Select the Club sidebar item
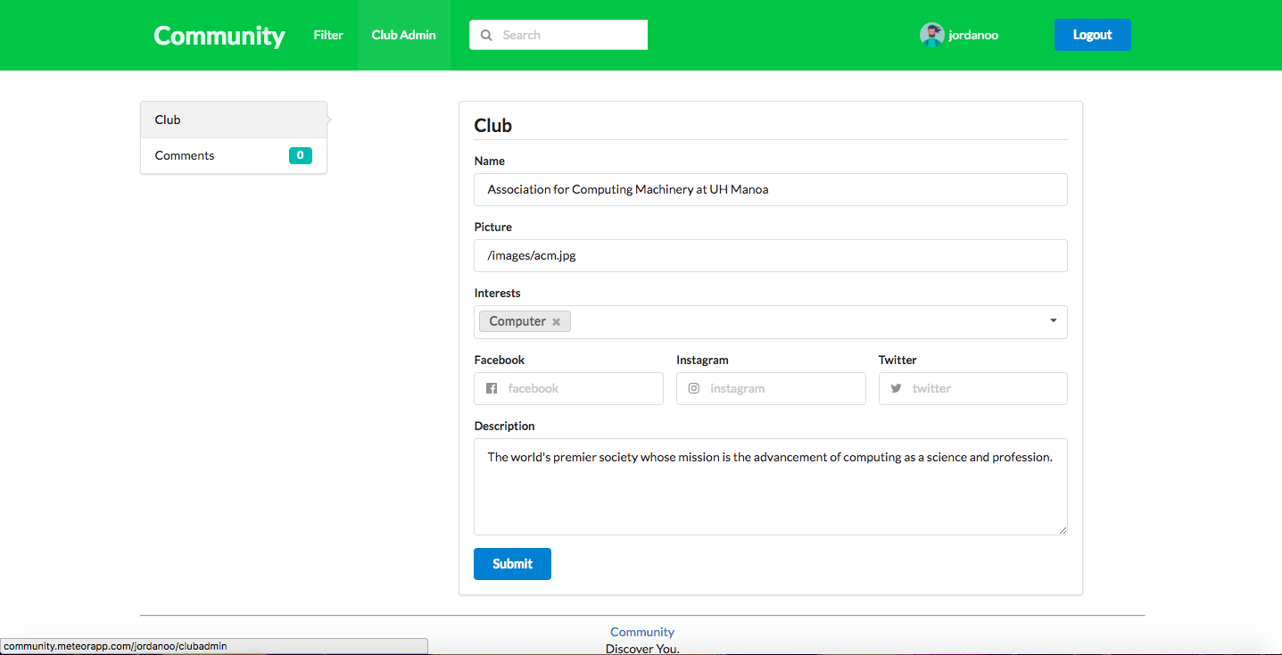This screenshot has height=655, width=1282. 234,120
